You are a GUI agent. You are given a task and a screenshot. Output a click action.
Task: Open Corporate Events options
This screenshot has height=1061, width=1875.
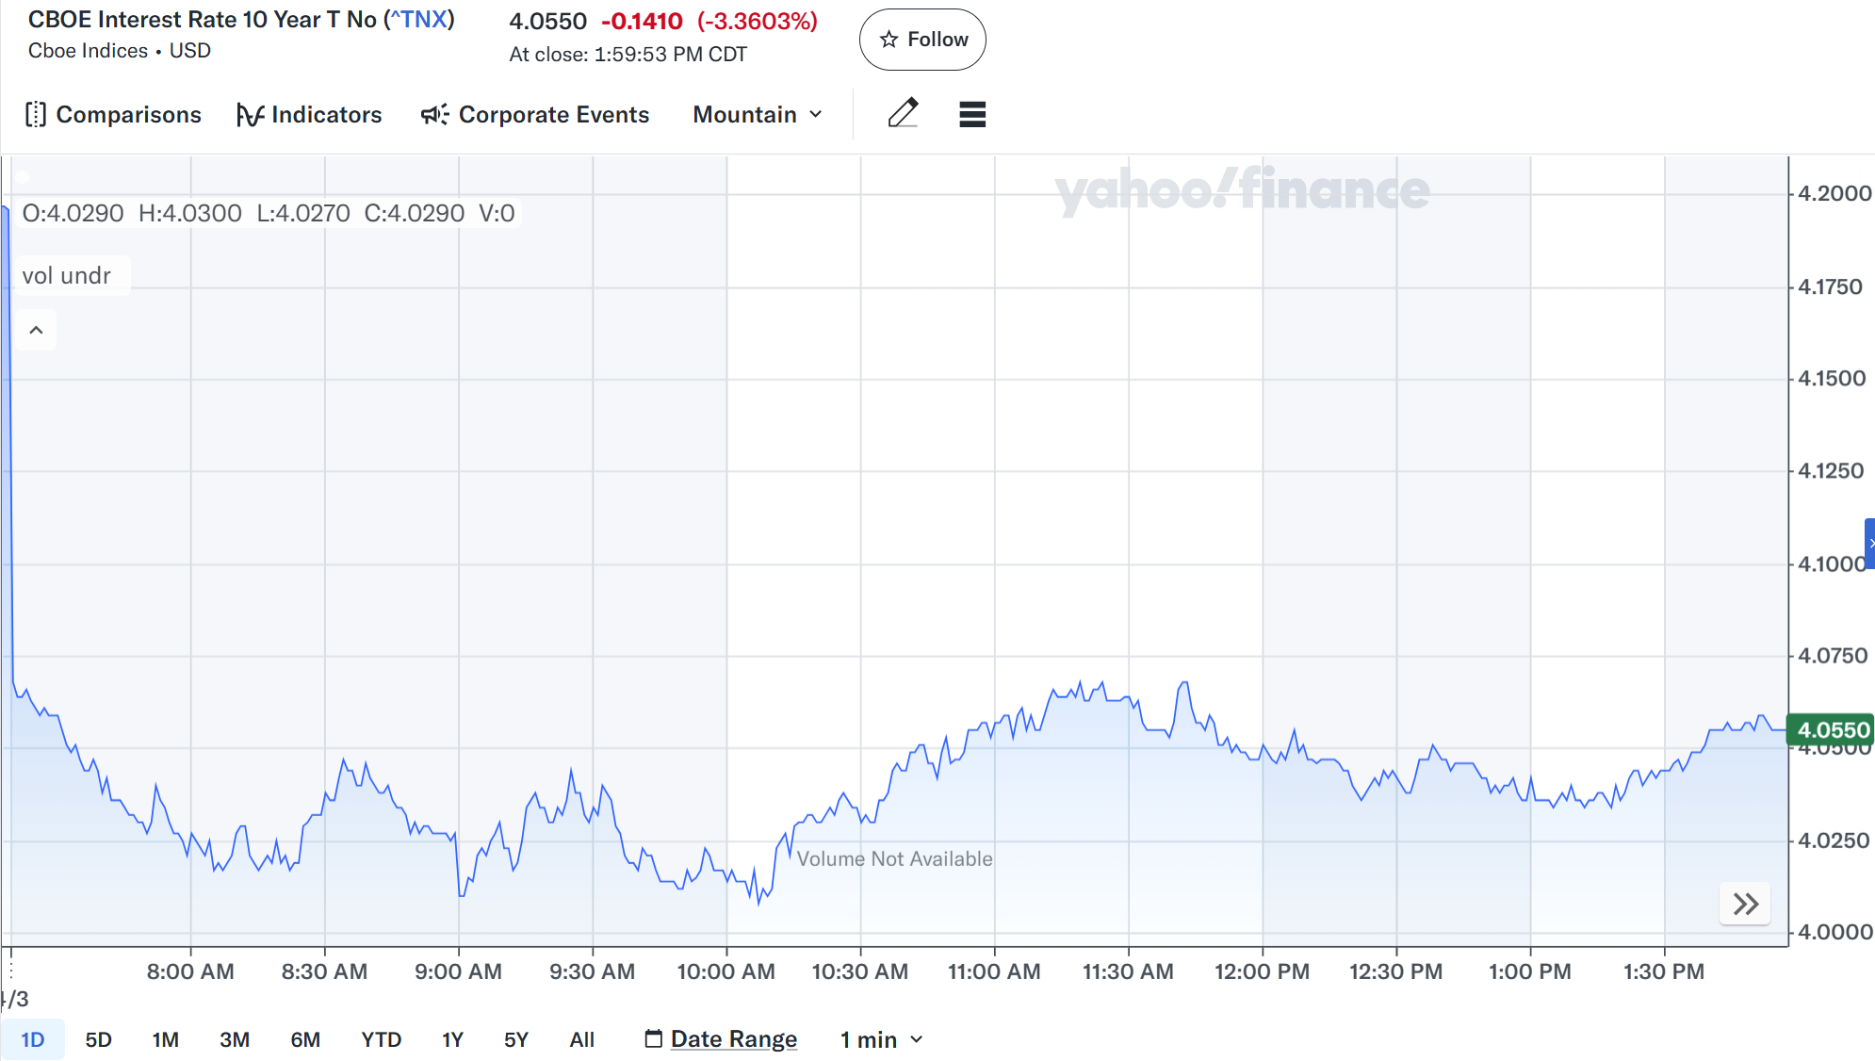(535, 115)
